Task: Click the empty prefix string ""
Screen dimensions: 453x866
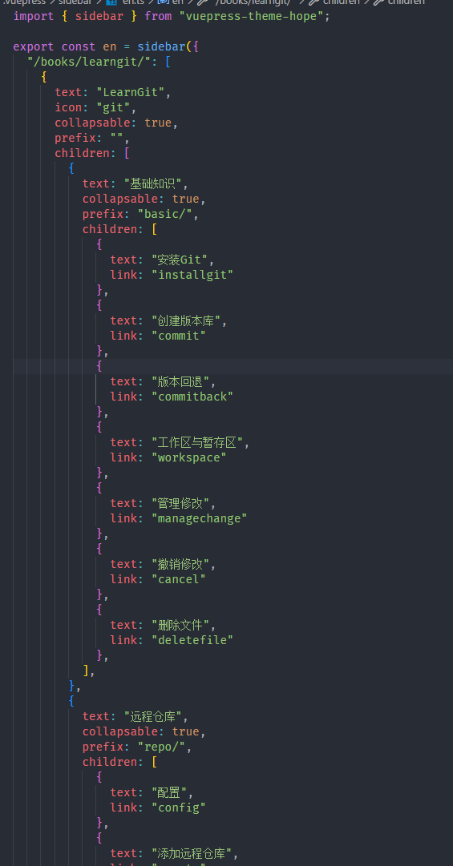Action: tap(116, 138)
